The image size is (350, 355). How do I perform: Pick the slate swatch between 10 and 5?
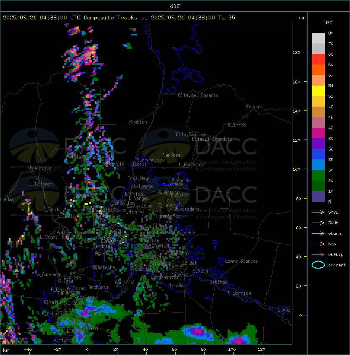point(318,196)
